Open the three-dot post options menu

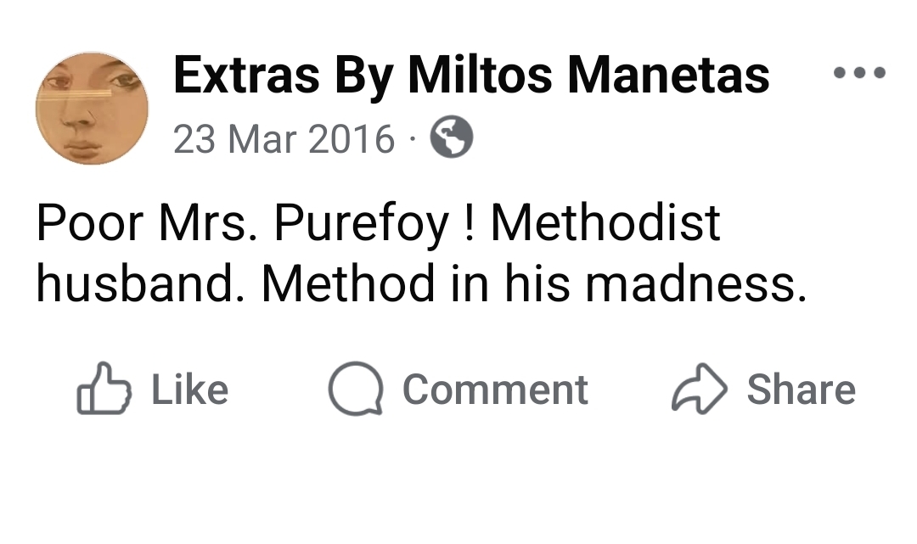point(859,74)
